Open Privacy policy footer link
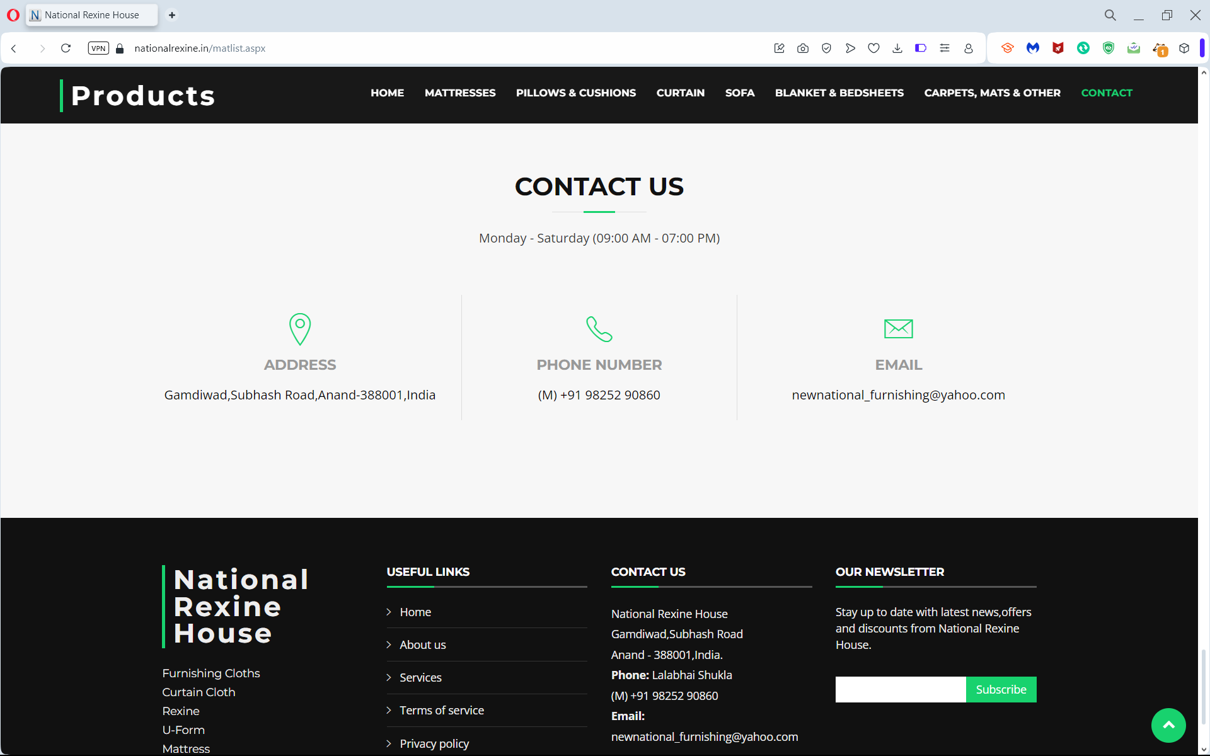This screenshot has width=1210, height=756. click(x=434, y=743)
